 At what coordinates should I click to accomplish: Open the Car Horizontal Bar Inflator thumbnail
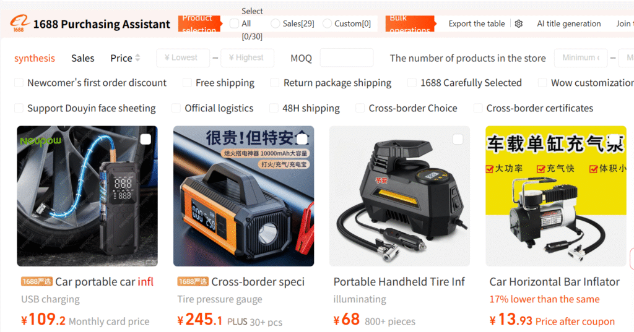coord(555,196)
